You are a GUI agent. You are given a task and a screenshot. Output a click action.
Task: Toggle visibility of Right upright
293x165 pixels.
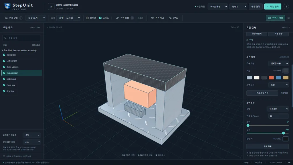4,67
